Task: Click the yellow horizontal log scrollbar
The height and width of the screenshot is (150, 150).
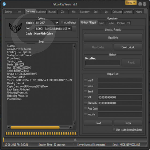Action: [x=35, y=127]
